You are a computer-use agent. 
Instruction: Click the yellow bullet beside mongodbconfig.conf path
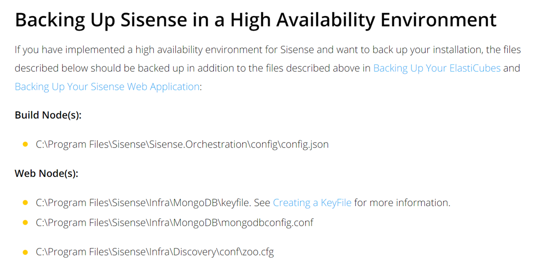pyautogui.click(x=25, y=223)
